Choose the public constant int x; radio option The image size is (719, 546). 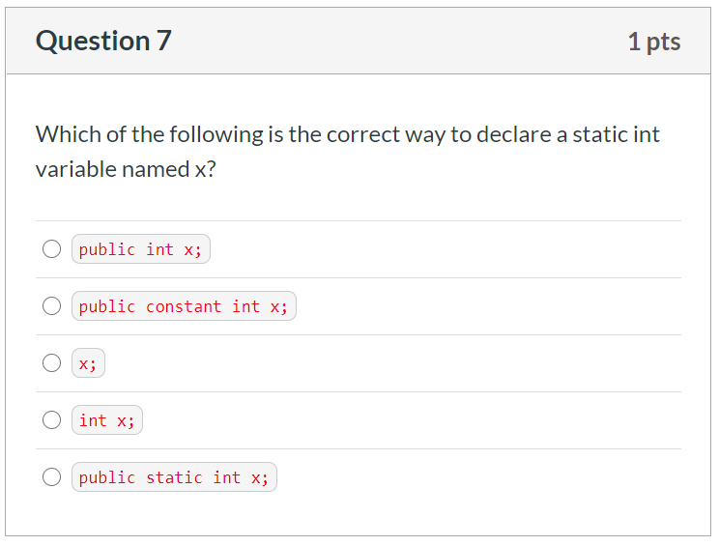(51, 305)
